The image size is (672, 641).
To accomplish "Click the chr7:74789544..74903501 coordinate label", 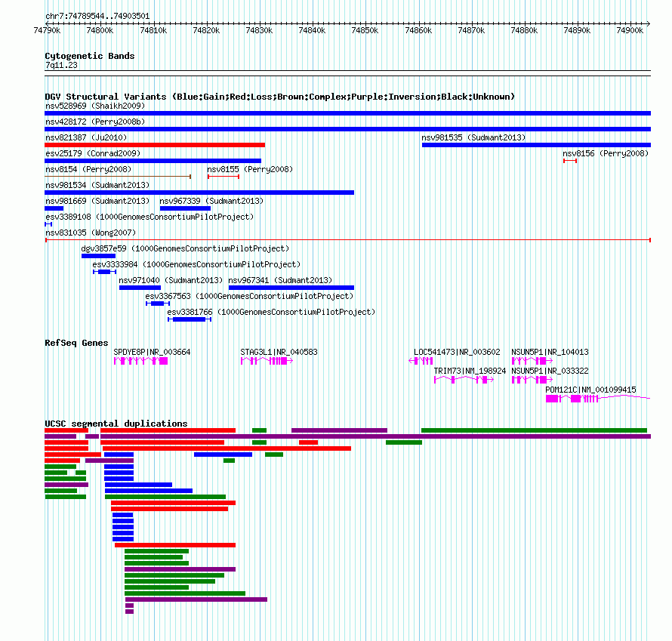I will (x=97, y=17).
